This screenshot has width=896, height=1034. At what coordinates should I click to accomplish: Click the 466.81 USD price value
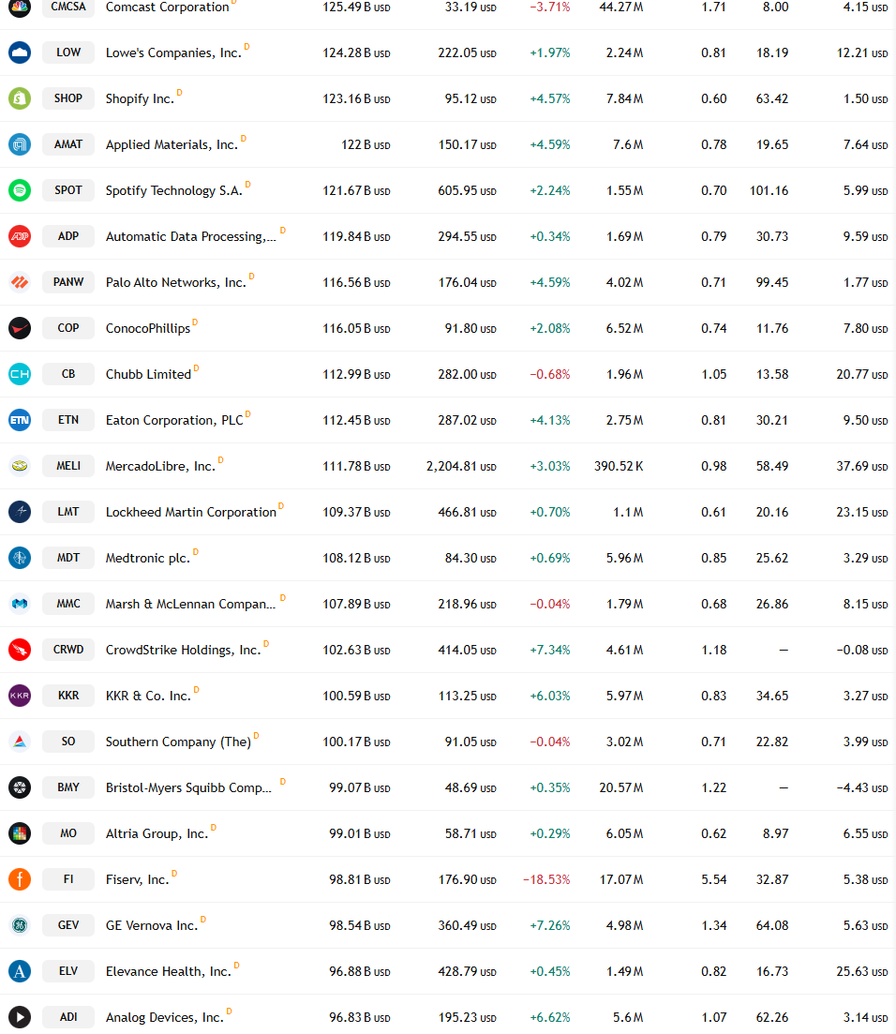coord(467,512)
